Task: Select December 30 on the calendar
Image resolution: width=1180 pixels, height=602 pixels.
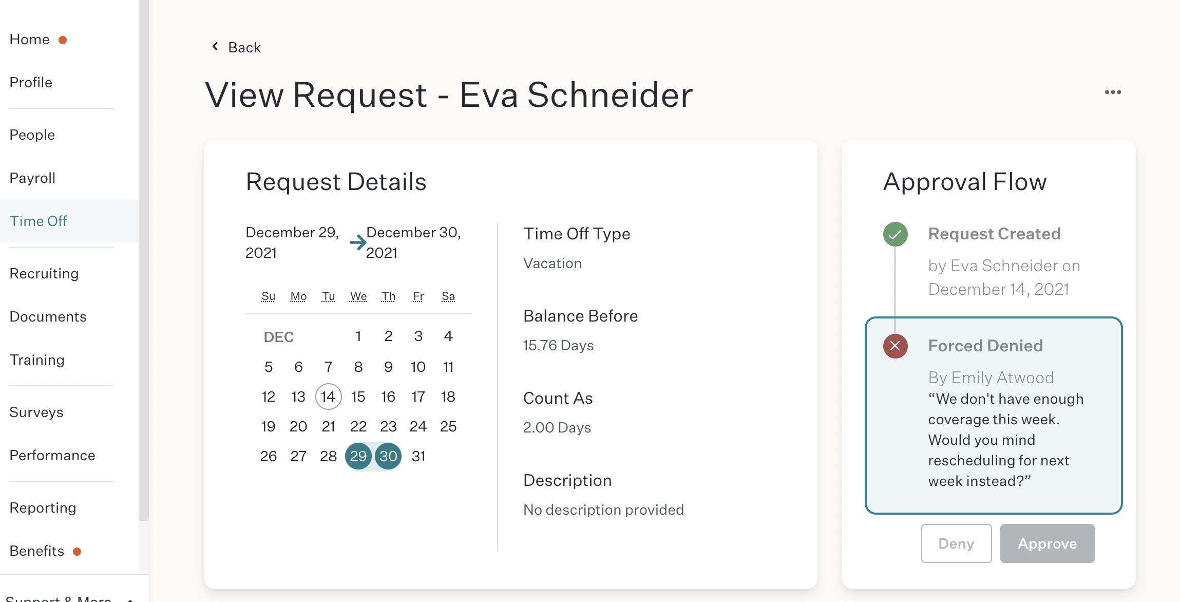Action: [x=388, y=456]
